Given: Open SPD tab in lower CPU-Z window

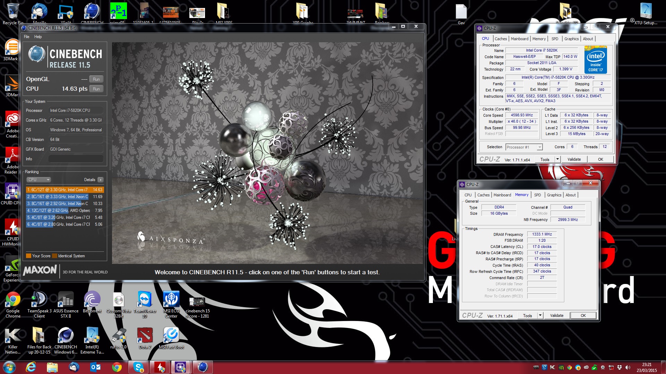Looking at the screenshot, I should [537, 195].
